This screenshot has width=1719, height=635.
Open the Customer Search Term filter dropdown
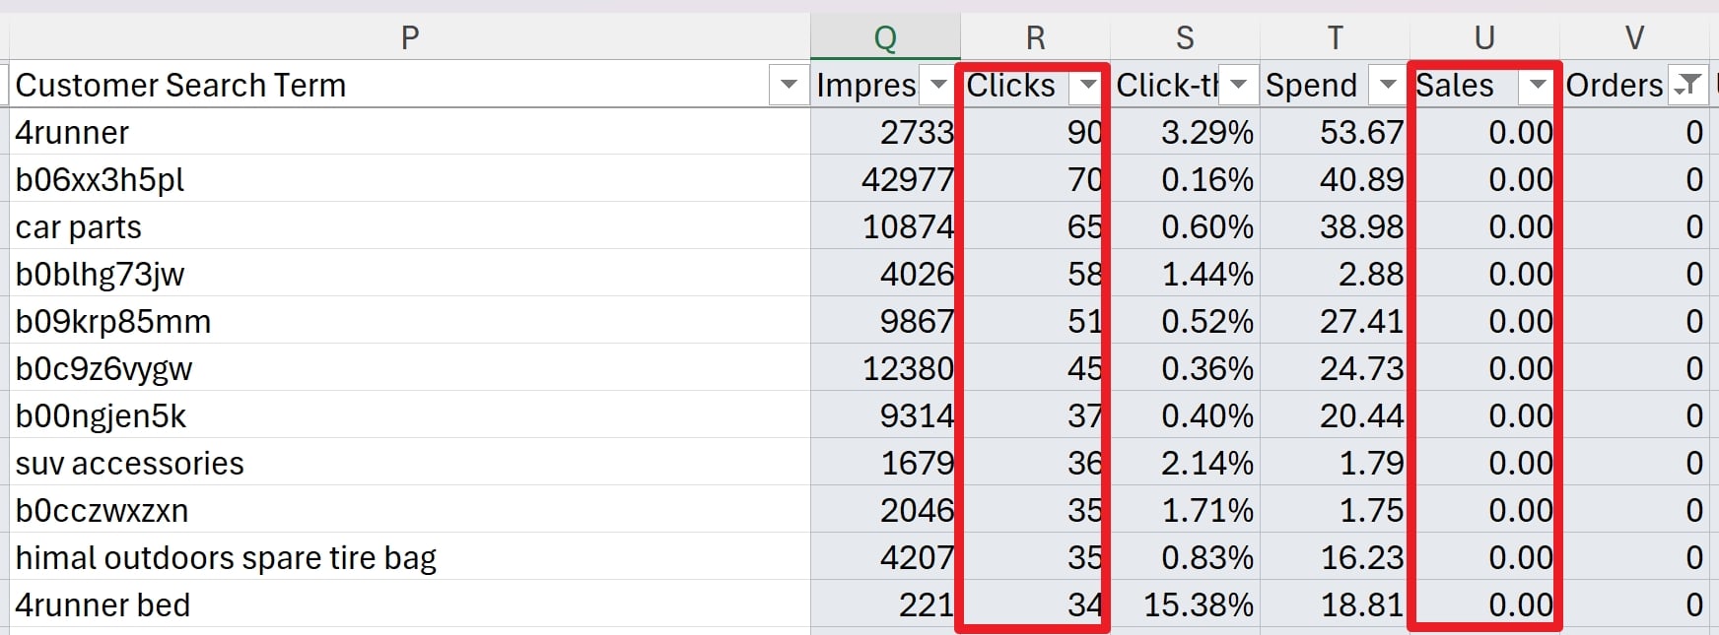(789, 85)
